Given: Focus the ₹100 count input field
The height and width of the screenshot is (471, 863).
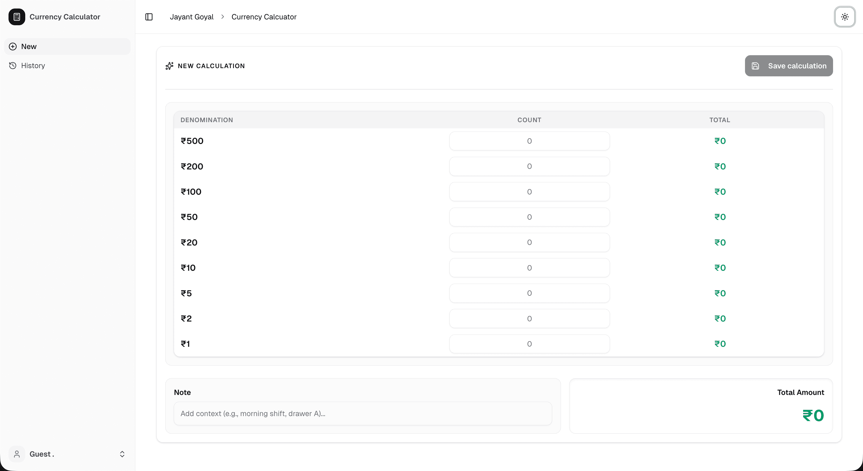Looking at the screenshot, I should pos(529,192).
